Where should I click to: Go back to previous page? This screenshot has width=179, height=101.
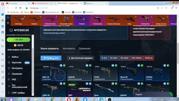click(x=8, y=8)
